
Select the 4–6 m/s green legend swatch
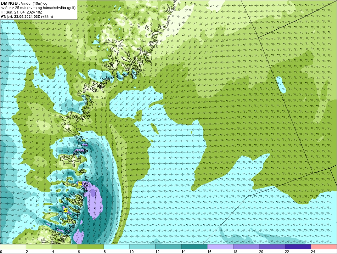pyautogui.click(x=65, y=247)
